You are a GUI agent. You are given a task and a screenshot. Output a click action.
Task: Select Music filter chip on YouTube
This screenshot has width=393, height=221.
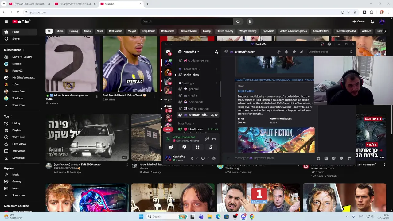pyautogui.click(x=60, y=31)
